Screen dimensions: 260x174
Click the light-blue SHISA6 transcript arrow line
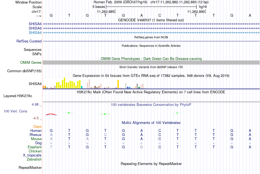click(151, 33)
